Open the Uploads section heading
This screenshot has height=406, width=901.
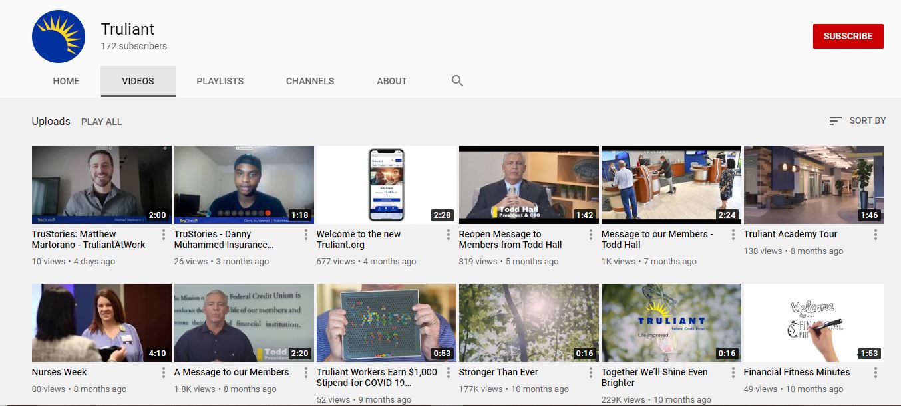[51, 121]
